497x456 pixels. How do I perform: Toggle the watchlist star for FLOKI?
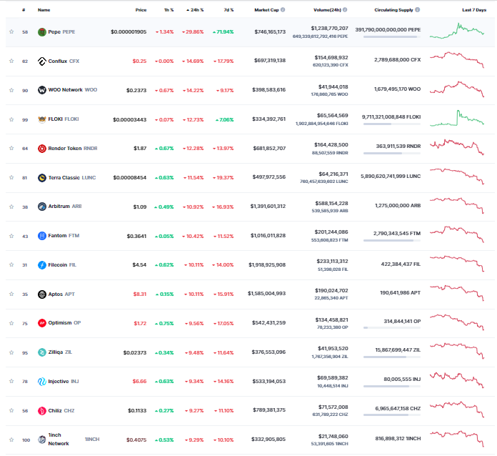click(x=11, y=119)
